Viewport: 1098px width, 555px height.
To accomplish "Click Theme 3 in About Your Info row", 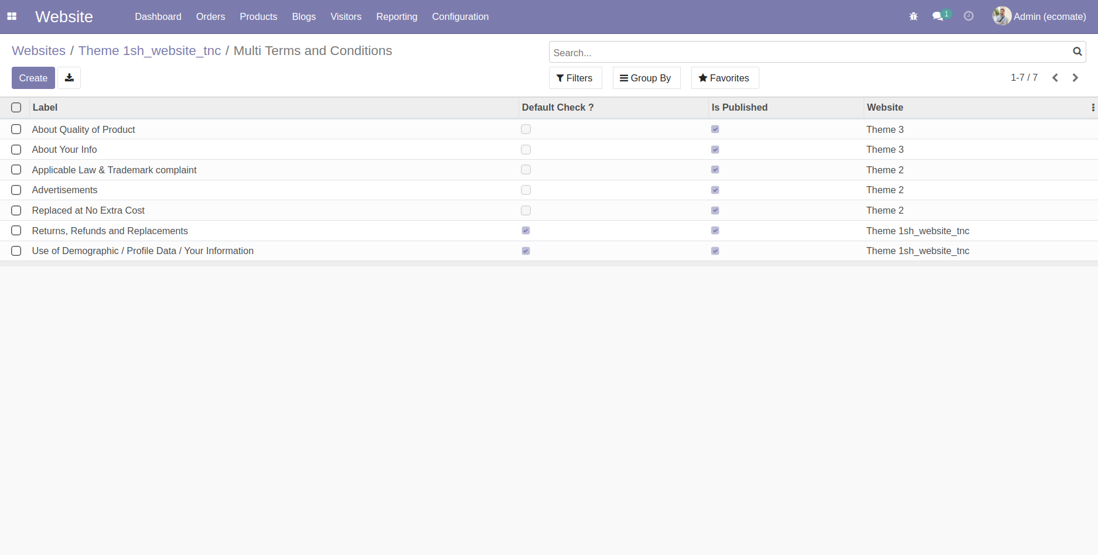I will pos(885,150).
